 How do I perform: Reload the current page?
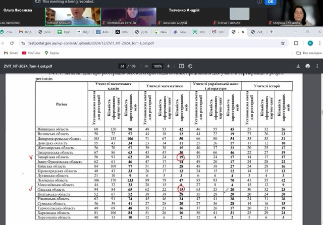(x=12, y=43)
